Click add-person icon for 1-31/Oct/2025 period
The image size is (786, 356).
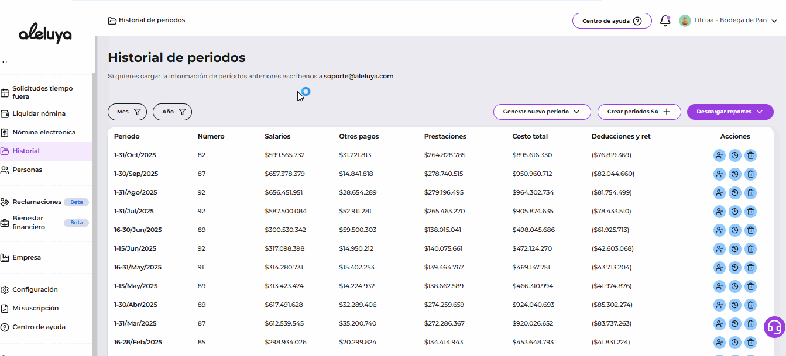(x=719, y=155)
